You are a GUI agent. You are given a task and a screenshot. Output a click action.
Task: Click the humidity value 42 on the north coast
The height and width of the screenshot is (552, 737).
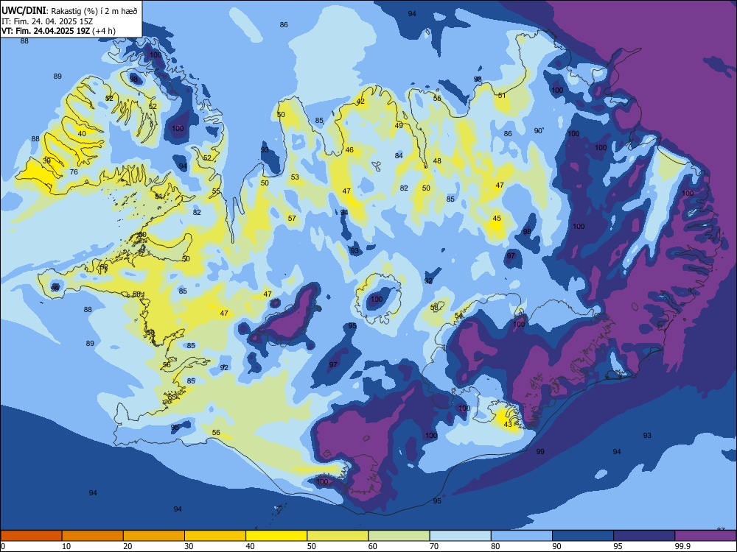coord(360,102)
